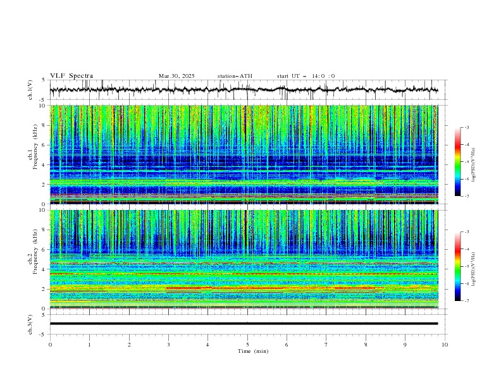
Task: Click the "station=ATH" label
Action: (235, 76)
